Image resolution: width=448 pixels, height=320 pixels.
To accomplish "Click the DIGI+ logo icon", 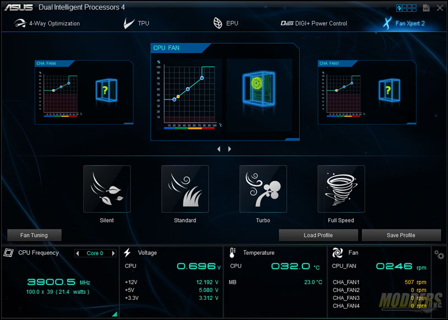I will click(287, 23).
